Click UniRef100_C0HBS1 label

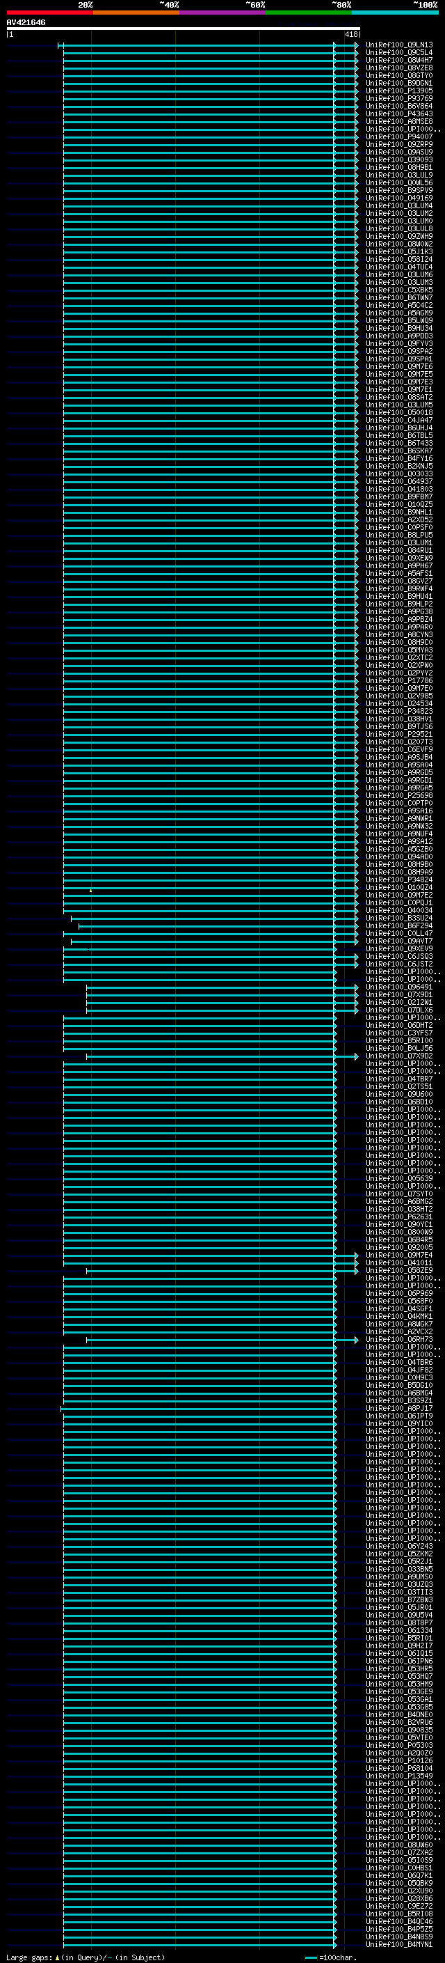click(x=398, y=1867)
